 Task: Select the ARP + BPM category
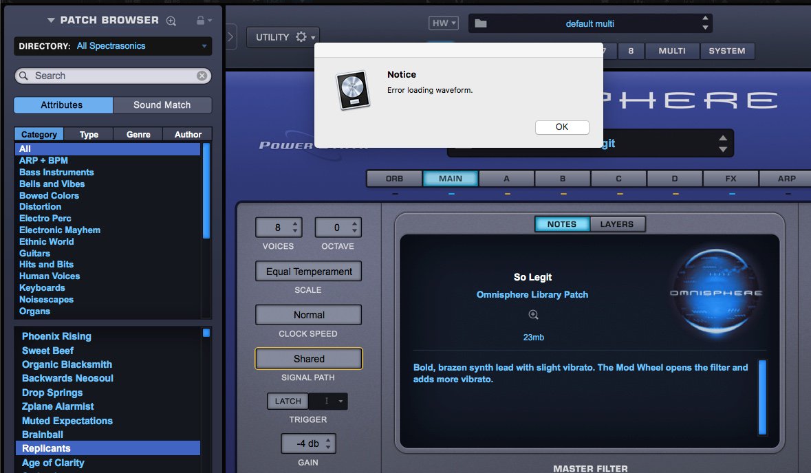click(43, 161)
